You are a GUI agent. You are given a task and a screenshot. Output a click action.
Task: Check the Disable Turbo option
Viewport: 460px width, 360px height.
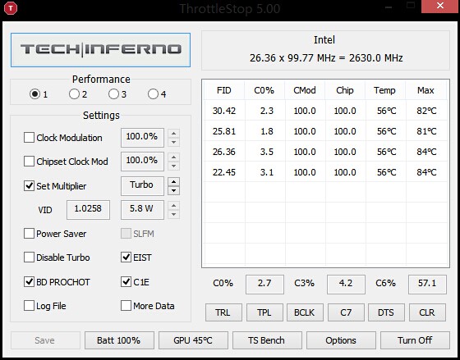tap(29, 257)
